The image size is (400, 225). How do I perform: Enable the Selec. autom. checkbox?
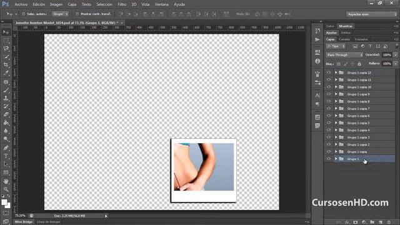tap(24, 14)
